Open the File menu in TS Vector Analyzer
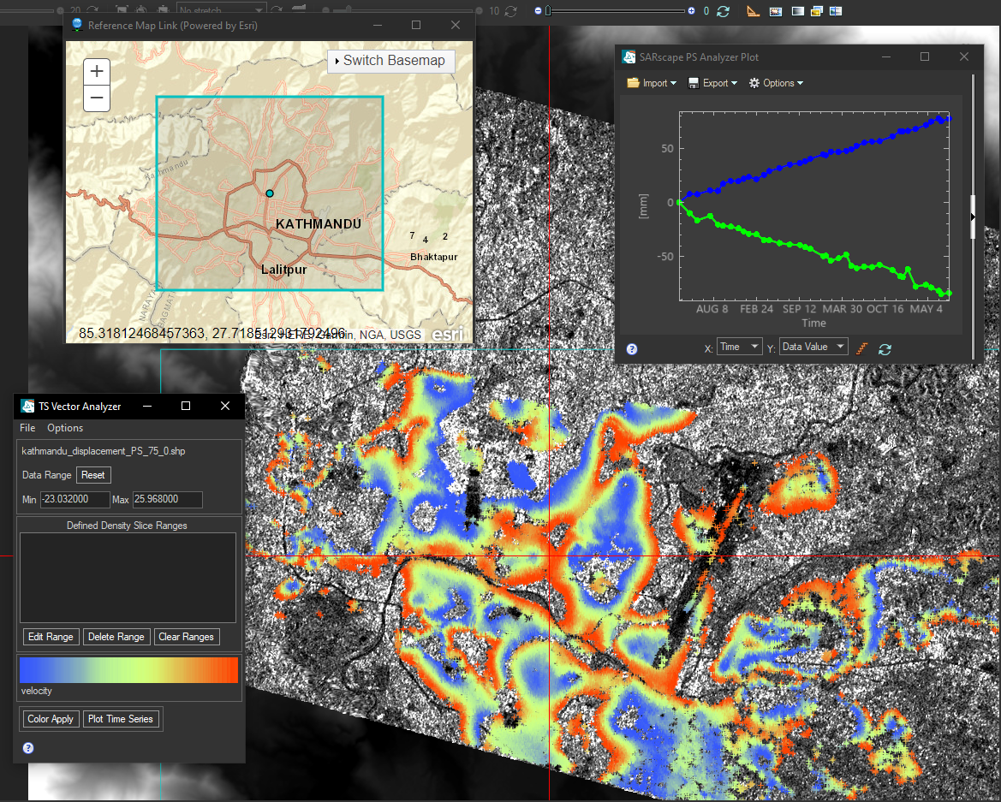Image resolution: width=1001 pixels, height=802 pixels. 27,427
